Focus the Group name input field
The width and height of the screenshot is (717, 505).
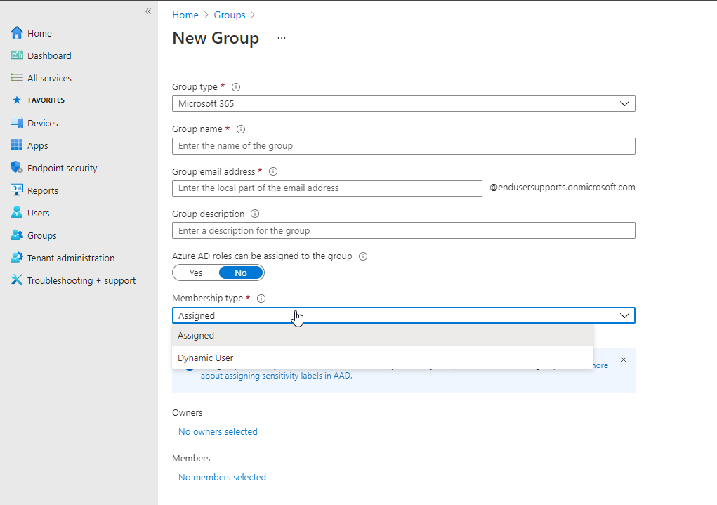point(403,146)
